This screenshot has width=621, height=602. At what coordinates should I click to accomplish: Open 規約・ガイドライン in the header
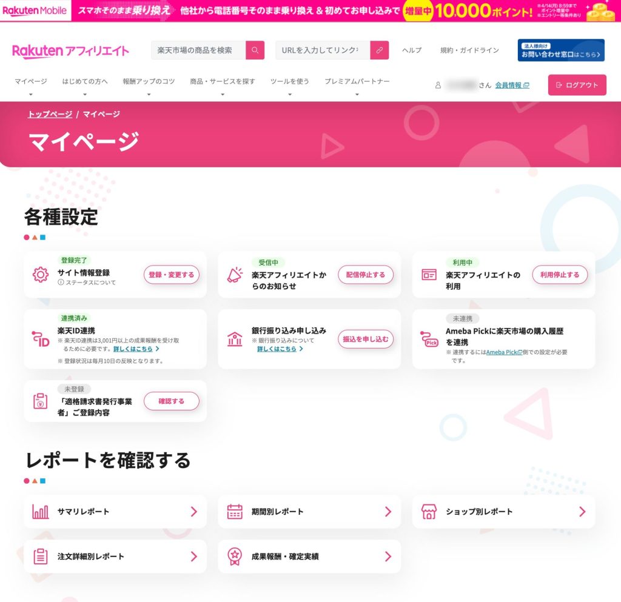click(469, 50)
